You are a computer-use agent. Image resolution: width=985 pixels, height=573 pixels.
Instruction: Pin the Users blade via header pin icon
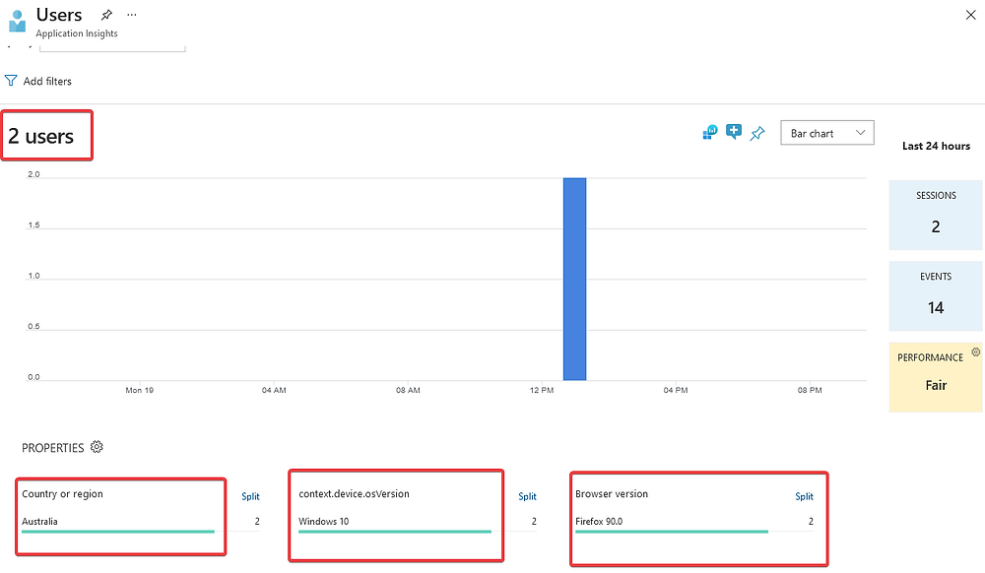(106, 15)
